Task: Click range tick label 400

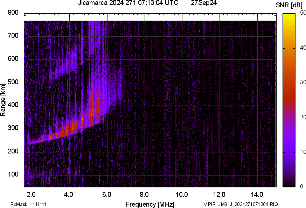Action: tap(13, 105)
